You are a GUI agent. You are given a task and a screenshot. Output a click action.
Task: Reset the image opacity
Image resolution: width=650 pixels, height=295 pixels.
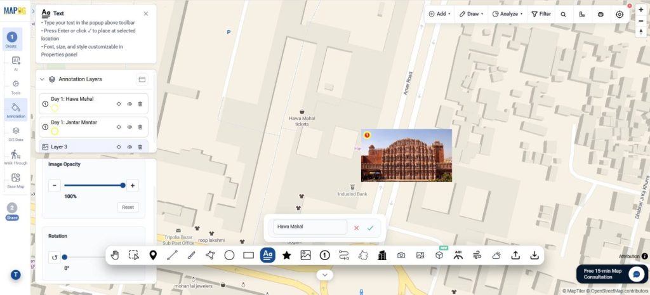(x=128, y=207)
